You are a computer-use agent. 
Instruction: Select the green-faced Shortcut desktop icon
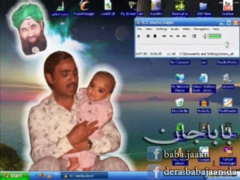[x=180, y=8]
